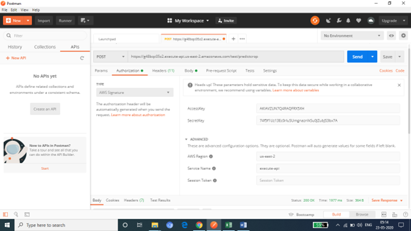Open the Cookies link

386,71
